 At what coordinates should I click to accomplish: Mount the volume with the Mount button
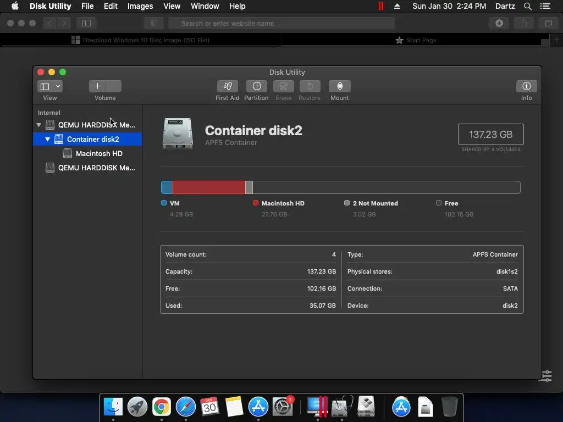coord(339,86)
